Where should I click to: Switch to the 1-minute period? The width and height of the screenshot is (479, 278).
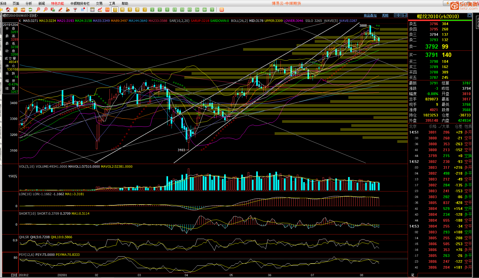click(152, 10)
